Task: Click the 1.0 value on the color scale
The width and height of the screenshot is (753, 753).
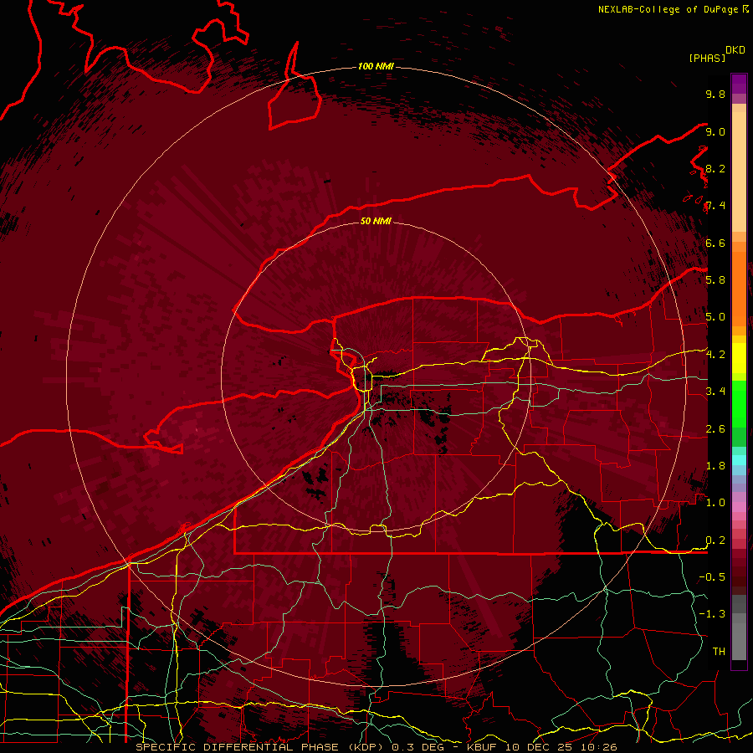Action: coord(715,503)
